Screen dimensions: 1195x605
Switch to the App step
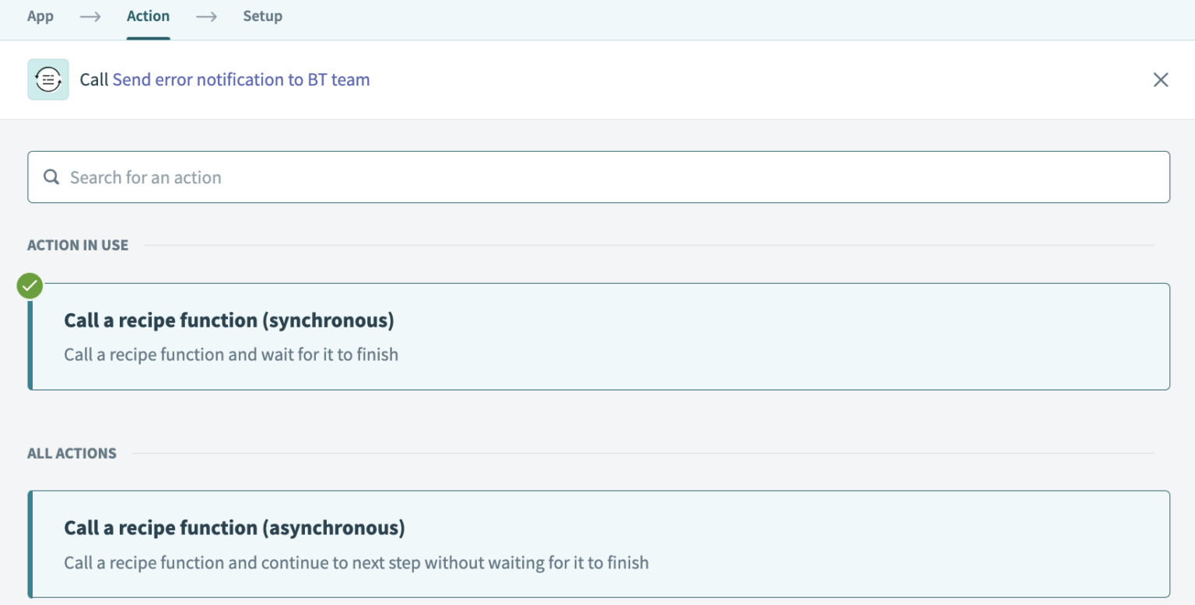tap(40, 16)
